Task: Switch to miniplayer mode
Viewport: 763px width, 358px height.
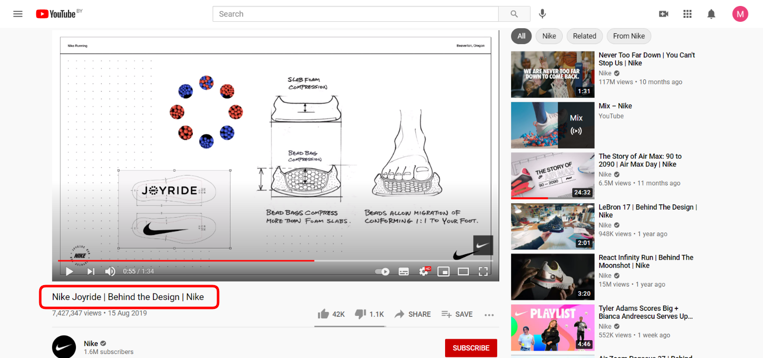Action: pyautogui.click(x=443, y=271)
